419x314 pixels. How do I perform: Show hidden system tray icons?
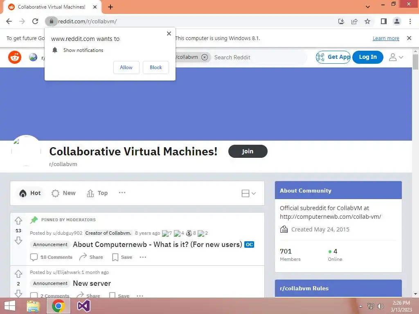361,306
